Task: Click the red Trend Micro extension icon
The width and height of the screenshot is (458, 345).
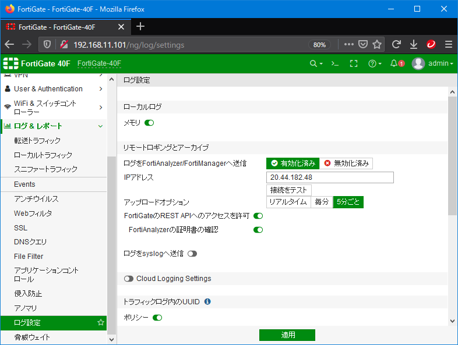Action: [431, 44]
